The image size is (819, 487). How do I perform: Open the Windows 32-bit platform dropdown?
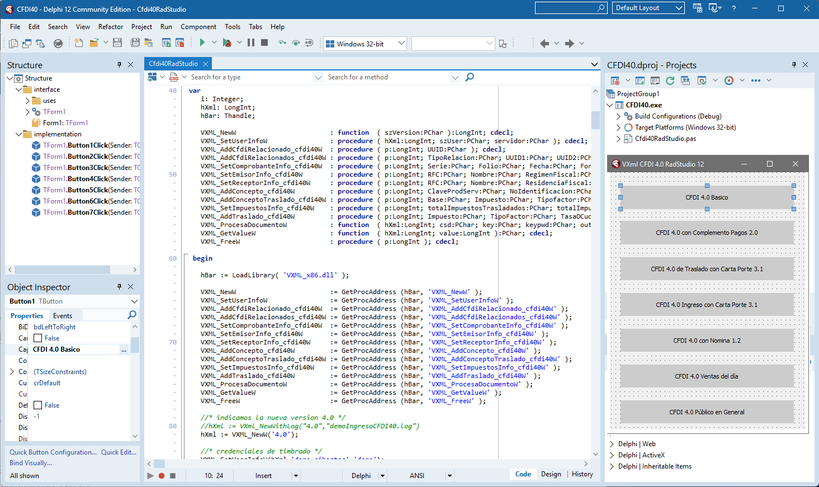[x=401, y=44]
